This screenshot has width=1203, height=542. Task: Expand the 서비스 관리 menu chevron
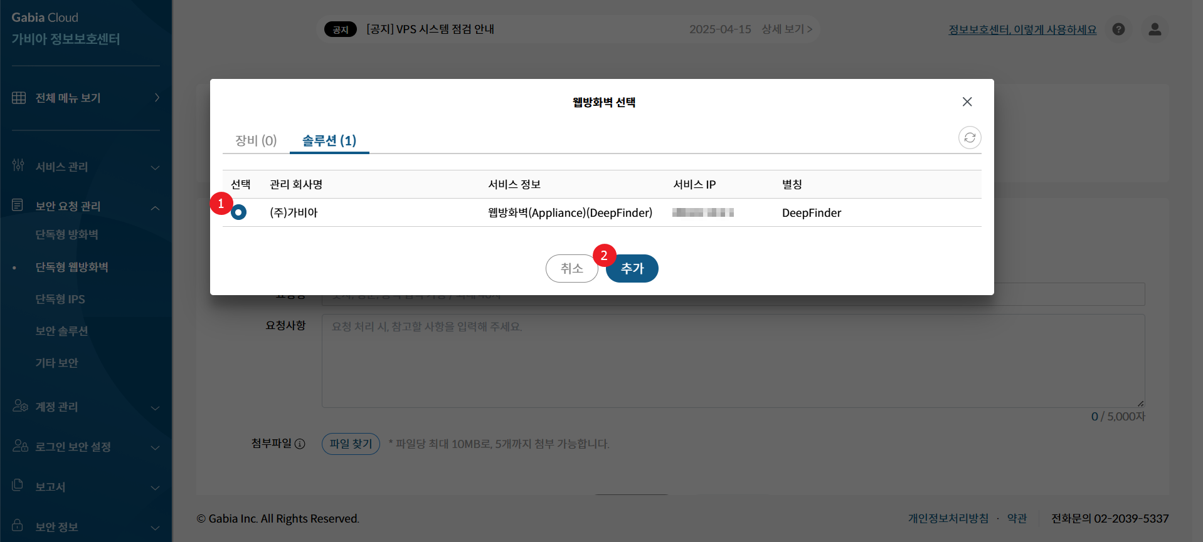pyautogui.click(x=155, y=167)
